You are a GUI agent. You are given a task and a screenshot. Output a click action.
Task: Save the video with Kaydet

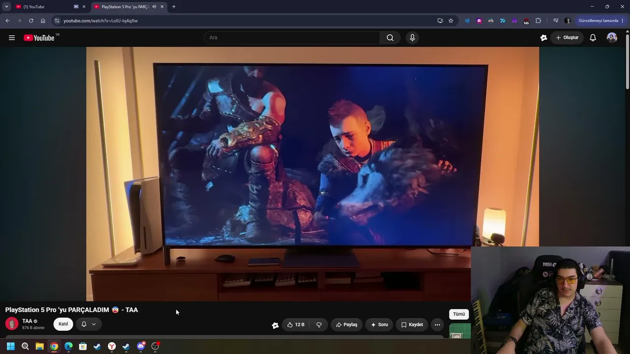[412, 324]
